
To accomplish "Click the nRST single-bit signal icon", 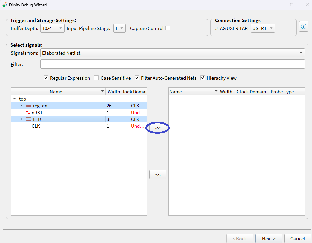I will click(28, 113).
